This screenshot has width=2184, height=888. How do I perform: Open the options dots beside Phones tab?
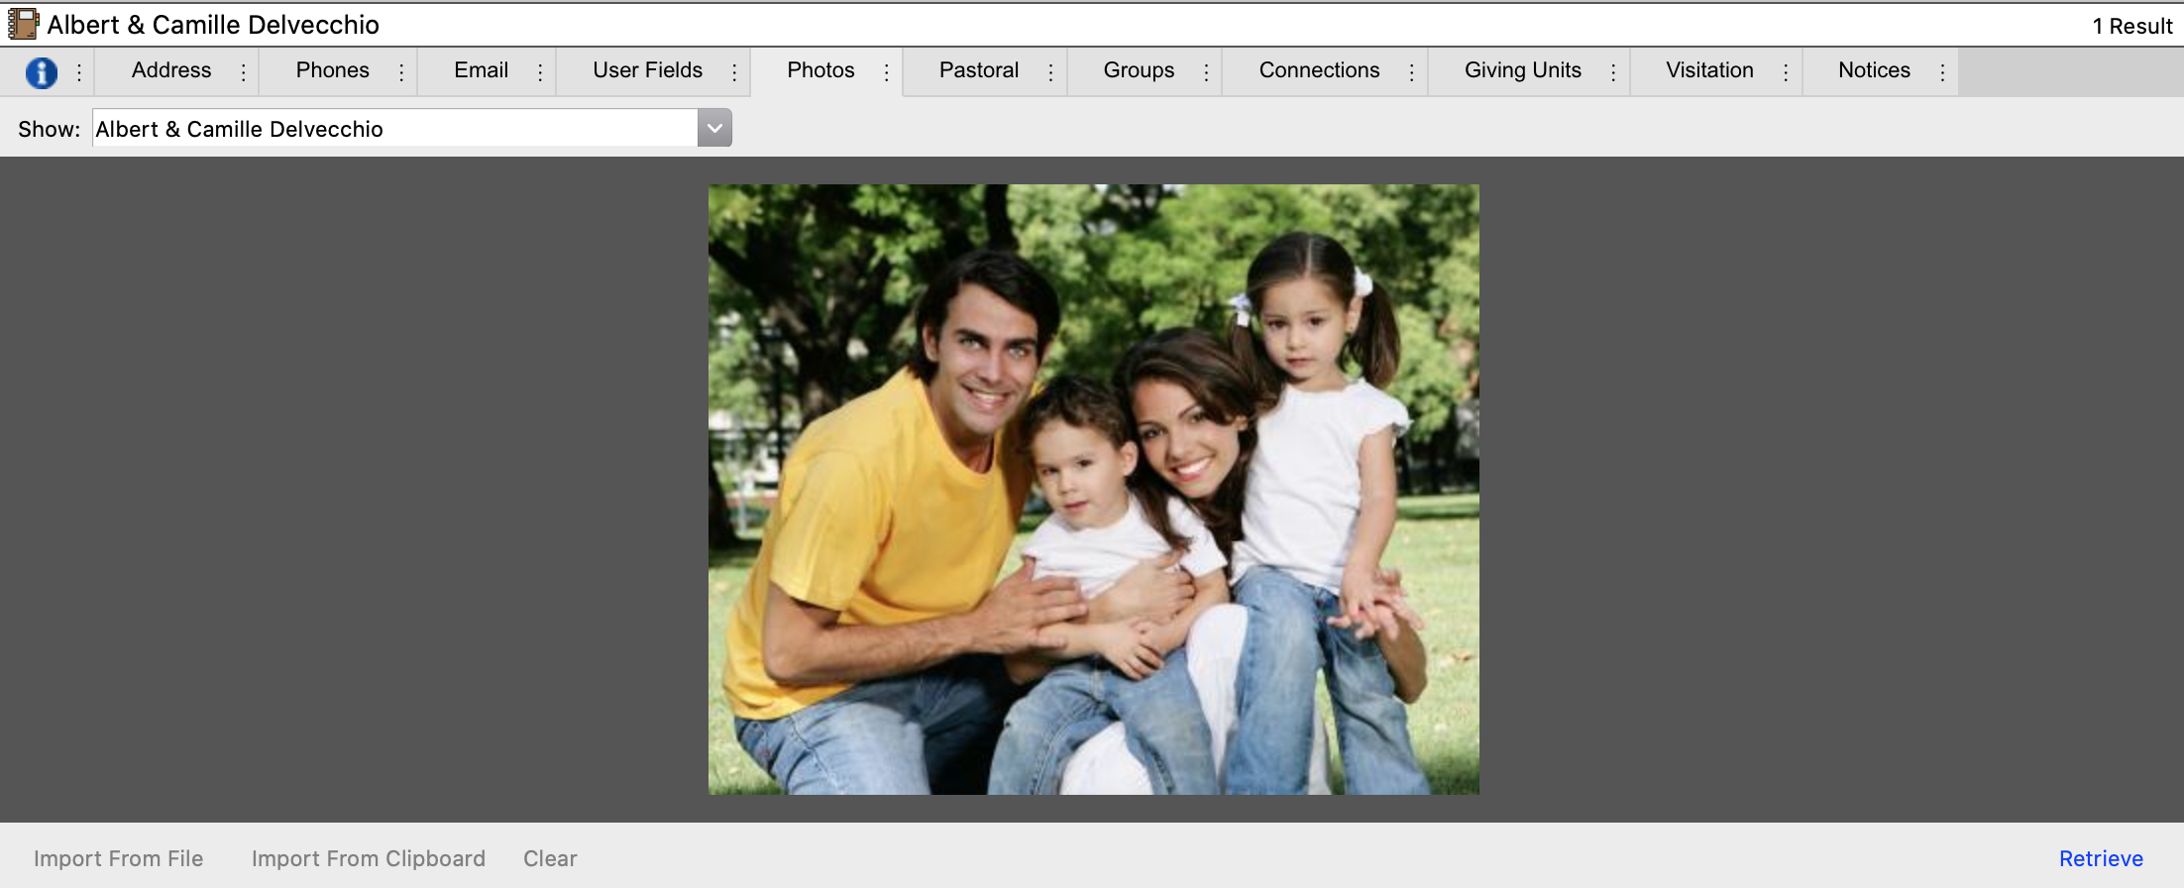tap(401, 72)
